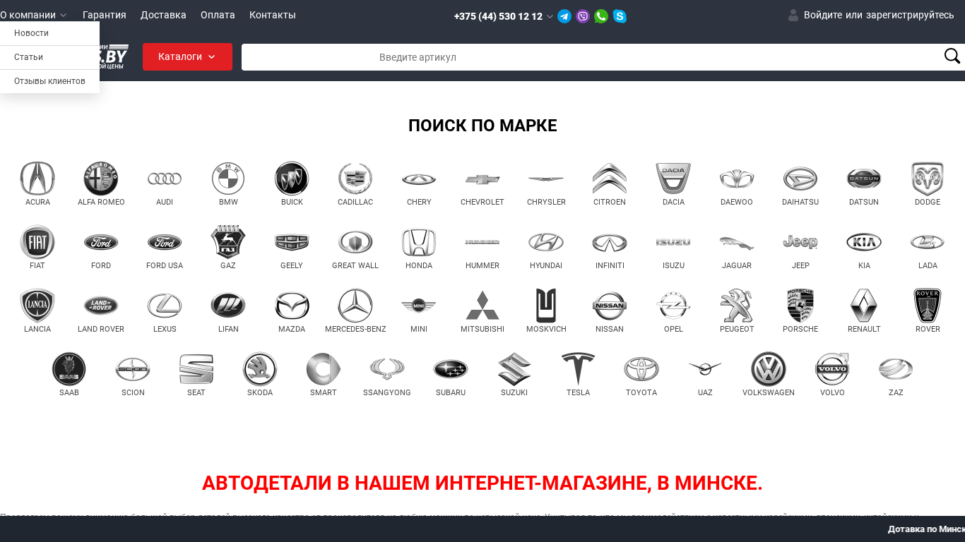Choose the Mercedes-Benz star logo

(355, 306)
